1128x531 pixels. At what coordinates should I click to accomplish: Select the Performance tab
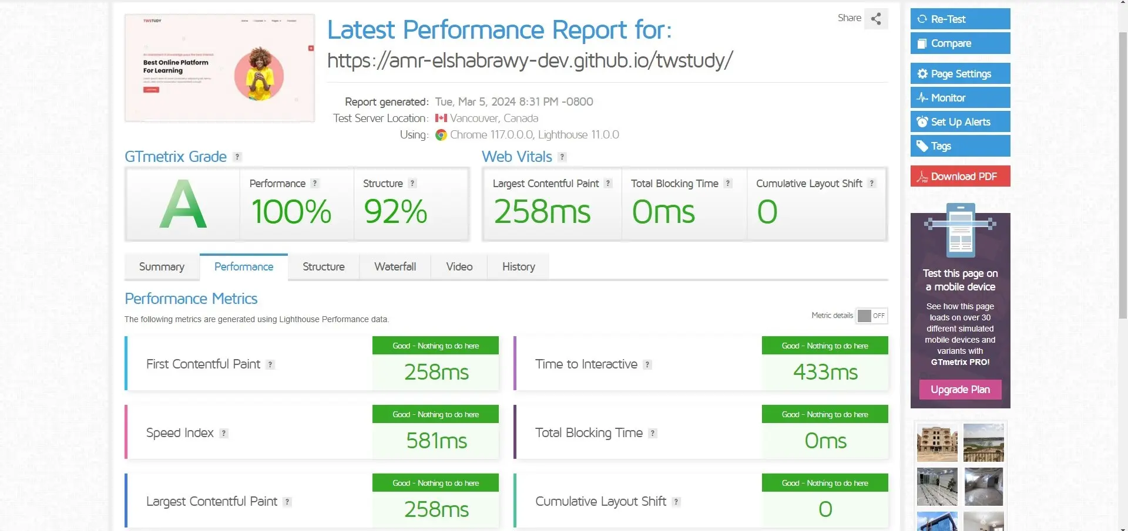[x=244, y=267]
